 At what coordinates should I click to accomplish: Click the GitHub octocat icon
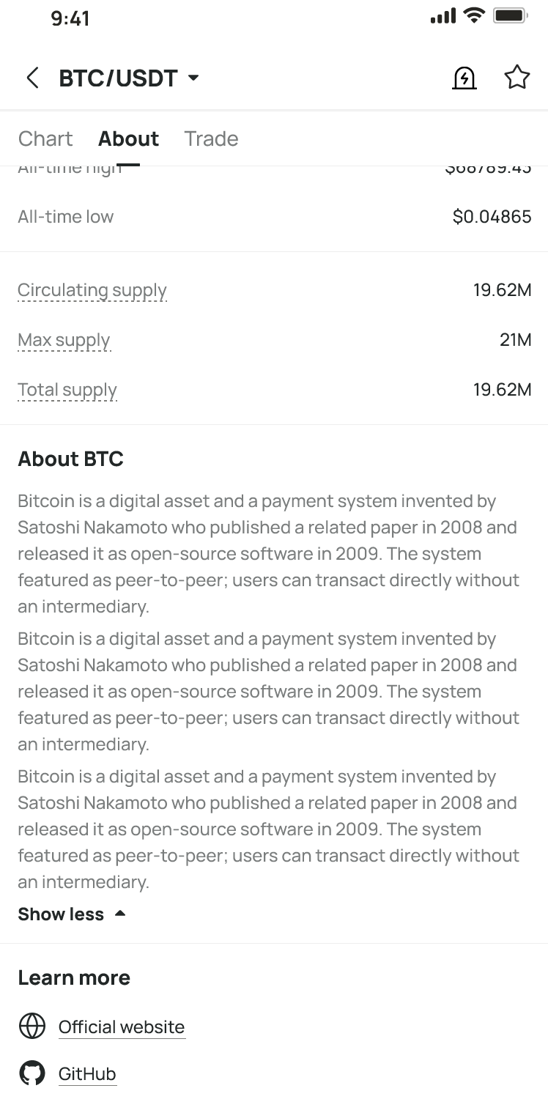click(x=32, y=1073)
